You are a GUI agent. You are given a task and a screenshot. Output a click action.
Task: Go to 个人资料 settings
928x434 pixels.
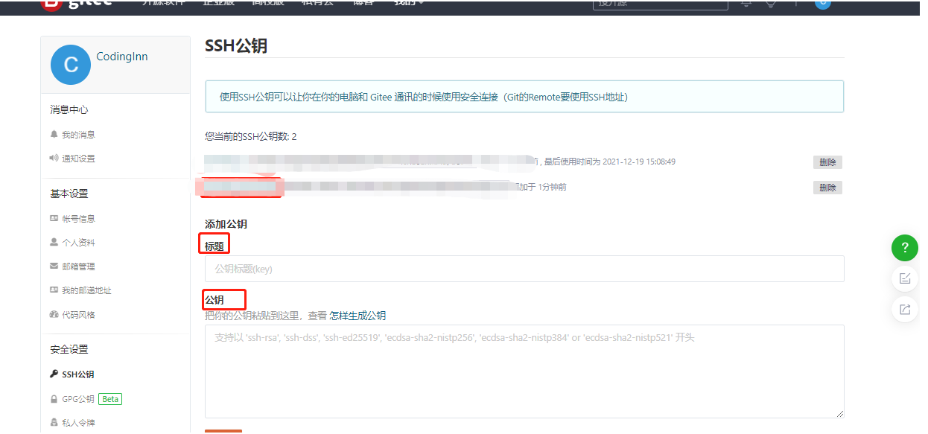point(78,243)
